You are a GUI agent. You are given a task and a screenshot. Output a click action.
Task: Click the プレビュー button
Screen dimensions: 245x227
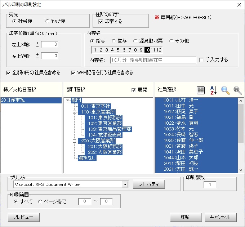23,217
